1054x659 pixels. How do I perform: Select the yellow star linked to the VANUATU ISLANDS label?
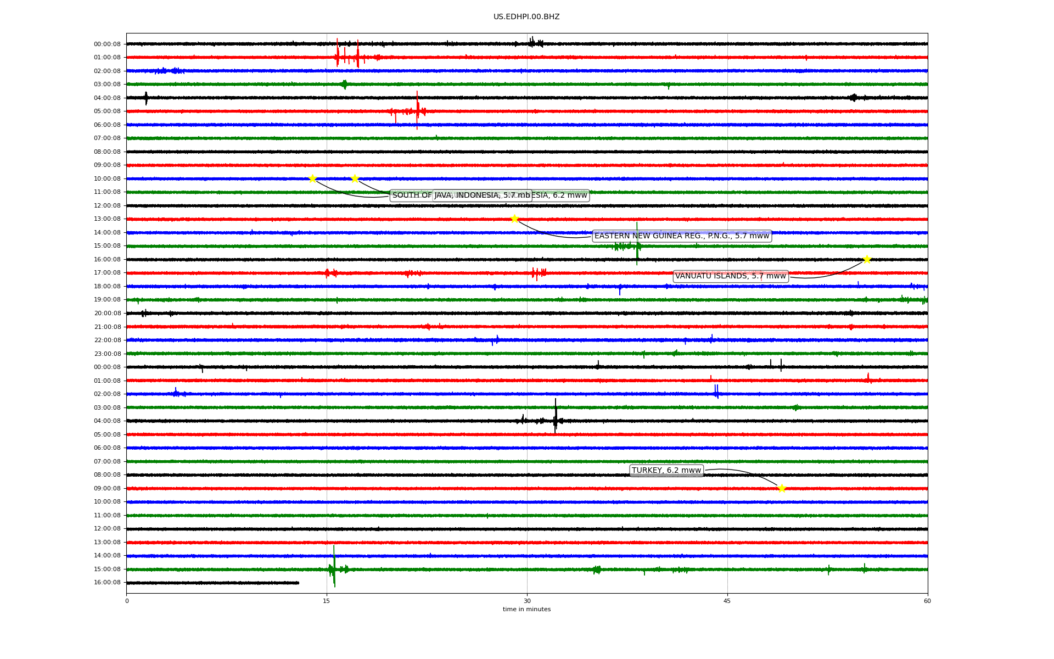click(x=867, y=259)
